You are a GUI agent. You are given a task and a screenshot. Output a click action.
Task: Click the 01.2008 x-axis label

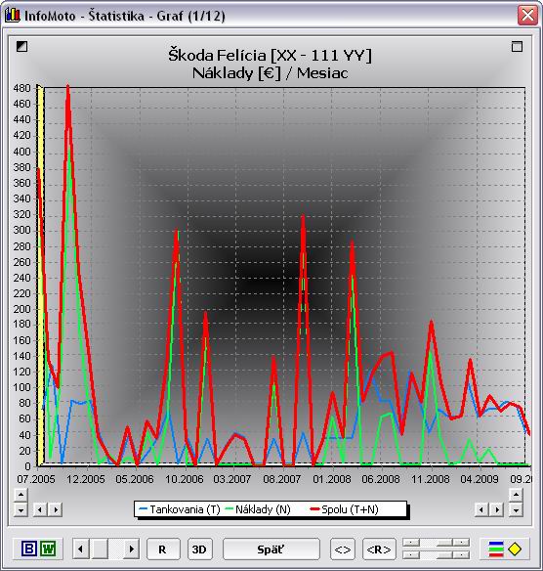click(x=332, y=479)
